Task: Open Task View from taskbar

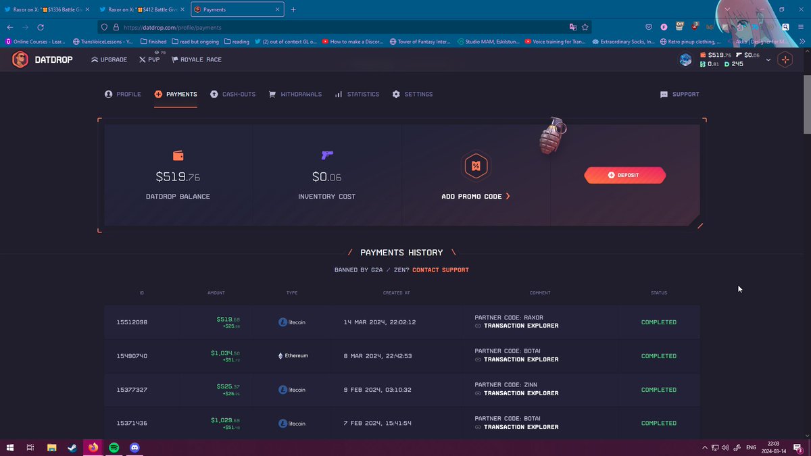Action: click(30, 447)
